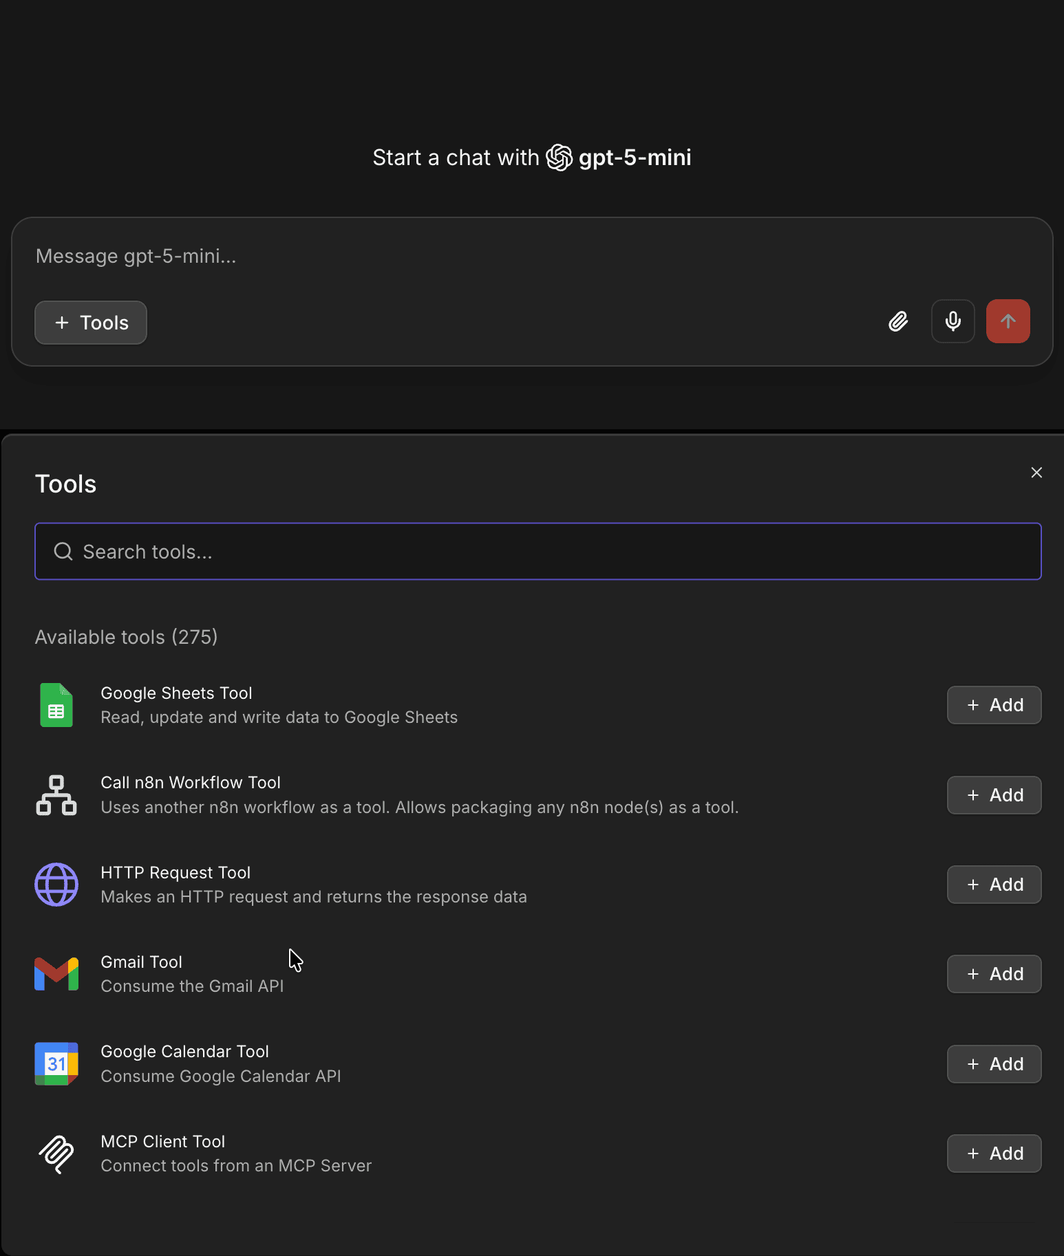Add the MCP Client Tool
The image size is (1064, 1256).
(x=994, y=1154)
